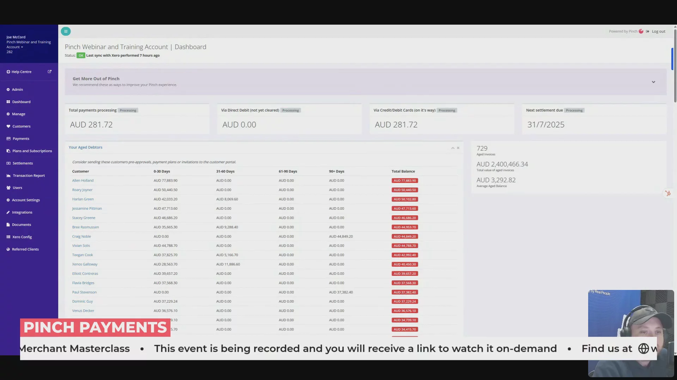The height and width of the screenshot is (380, 677).
Task: Open Settlements in the sidebar
Action: click(x=23, y=163)
